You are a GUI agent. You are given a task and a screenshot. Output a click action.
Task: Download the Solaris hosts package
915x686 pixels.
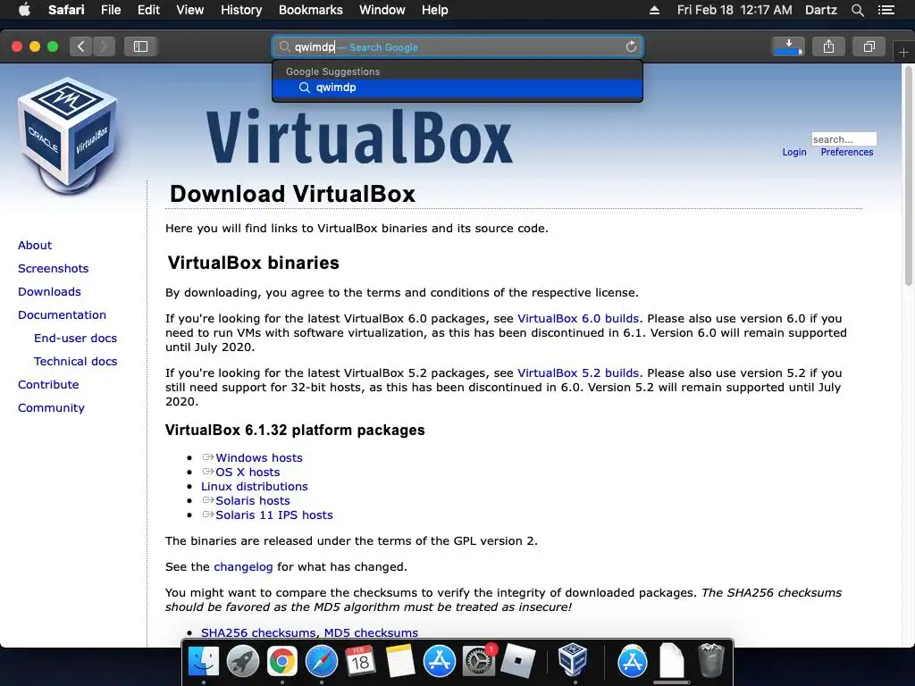tap(253, 500)
